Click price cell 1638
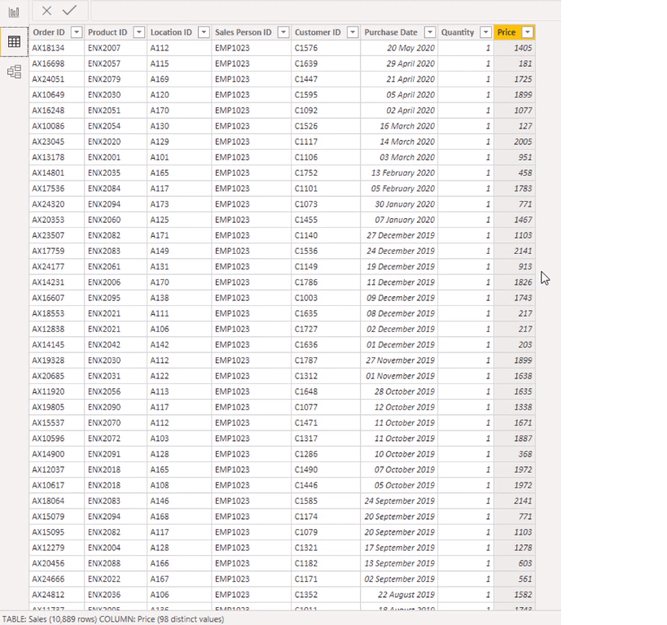 [x=515, y=376]
